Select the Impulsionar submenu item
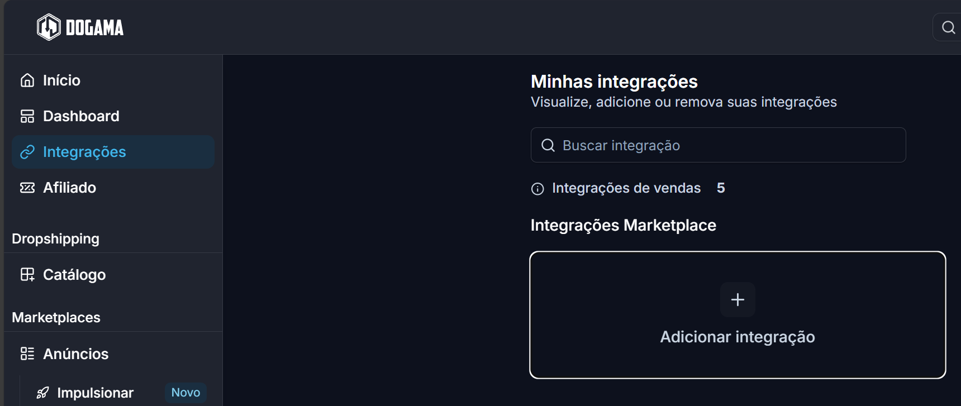 tap(95, 393)
